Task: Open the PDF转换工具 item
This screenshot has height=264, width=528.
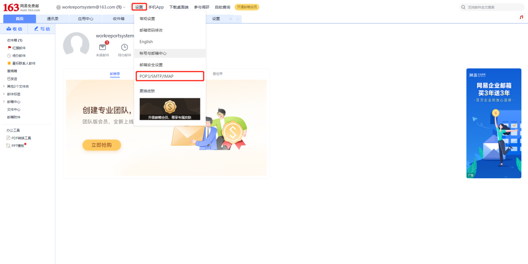Action: [x=19, y=138]
